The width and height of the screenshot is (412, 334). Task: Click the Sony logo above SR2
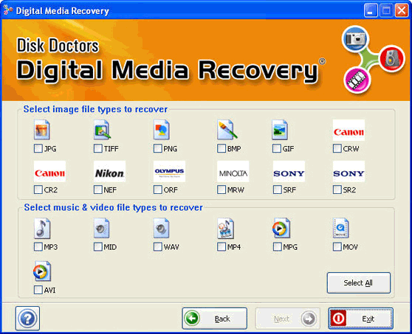pos(349,171)
